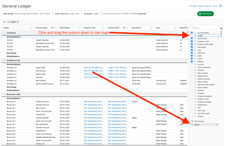Grab the drag handle next to Account Name
Viewport: 225px width, 146px height.
[195, 33]
